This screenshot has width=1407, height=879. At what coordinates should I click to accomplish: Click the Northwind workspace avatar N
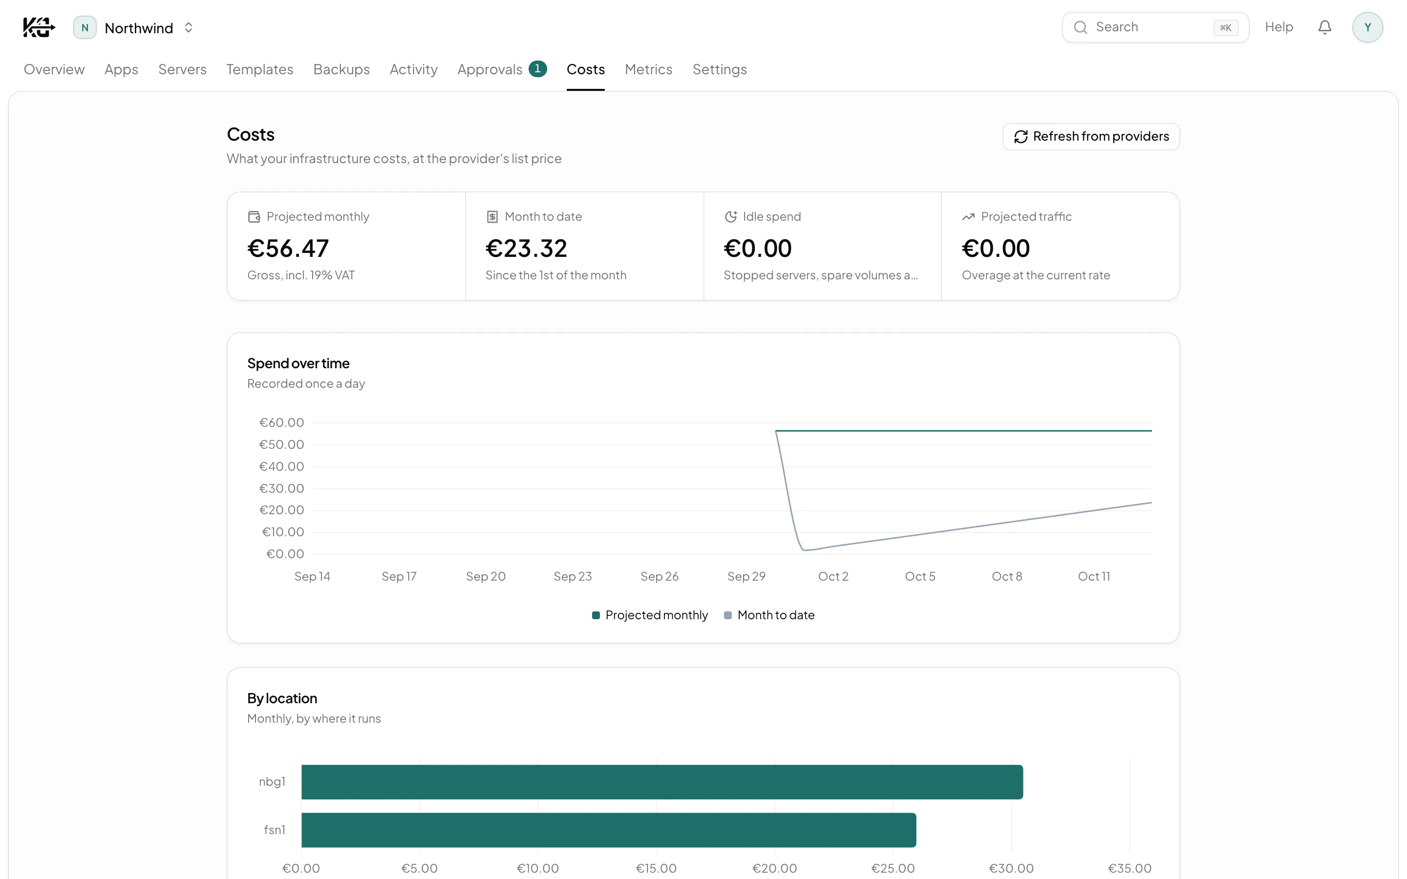click(x=85, y=27)
